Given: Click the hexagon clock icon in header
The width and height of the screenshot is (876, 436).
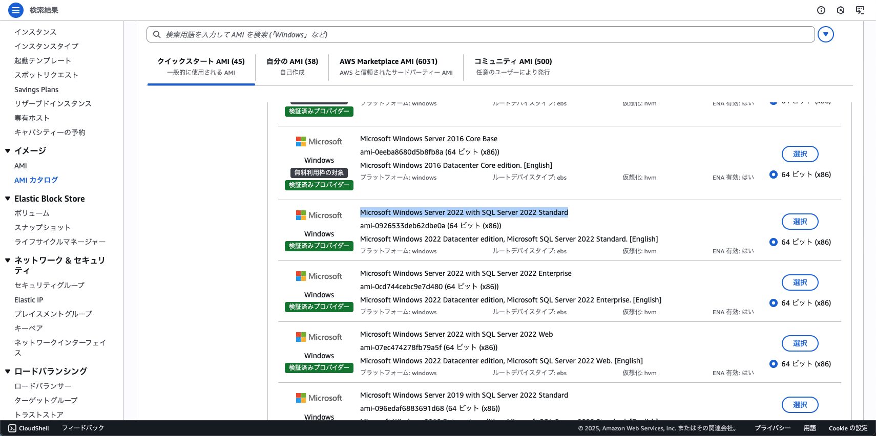Looking at the screenshot, I should click(841, 10).
